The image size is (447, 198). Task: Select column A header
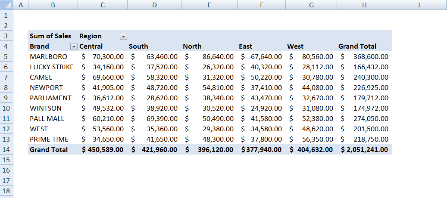coord(21,5)
